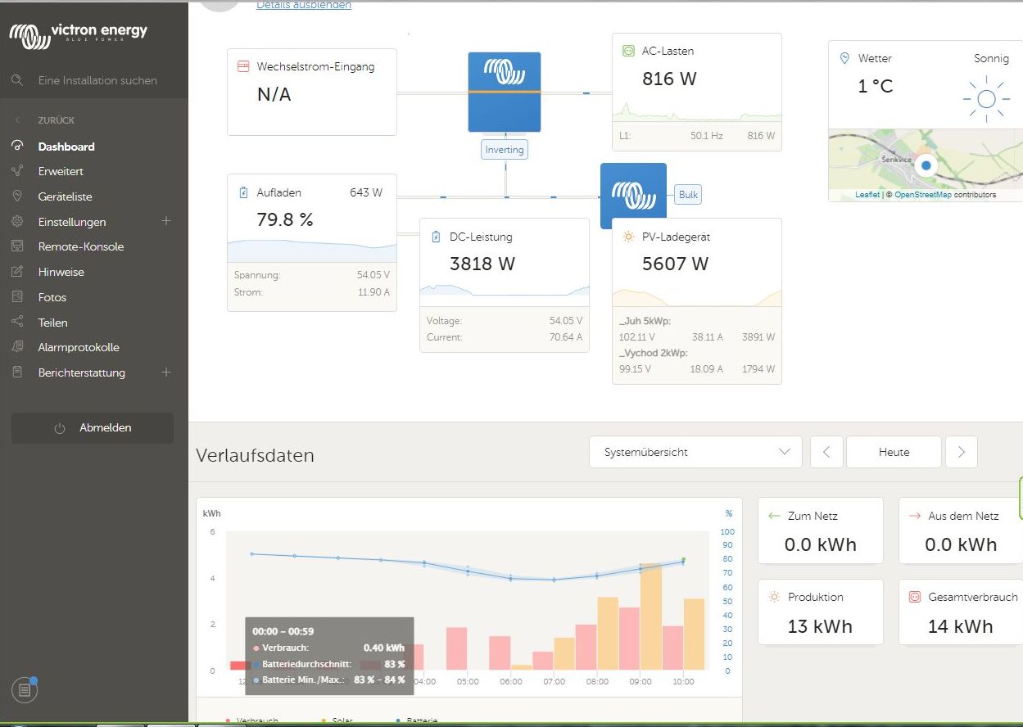
Task: Click the Teilen share icon
Action: tap(17, 322)
